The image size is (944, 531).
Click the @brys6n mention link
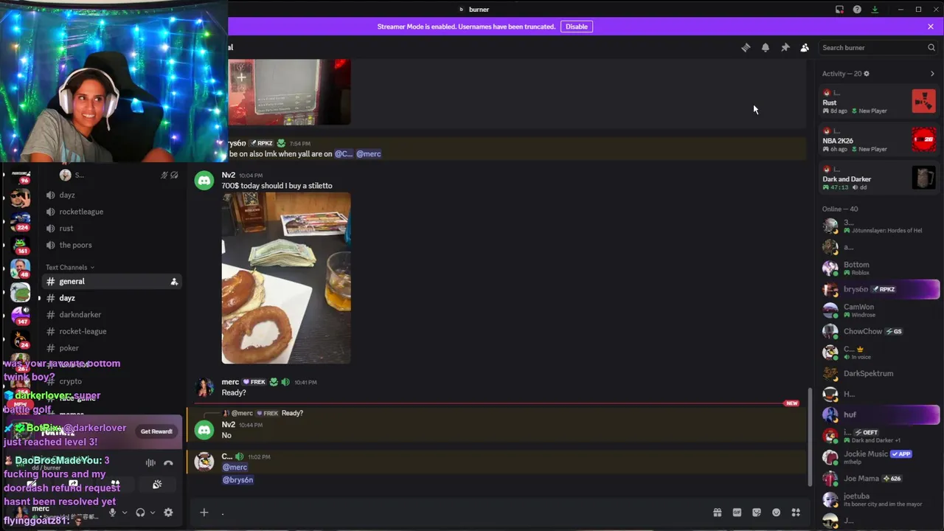tap(237, 480)
